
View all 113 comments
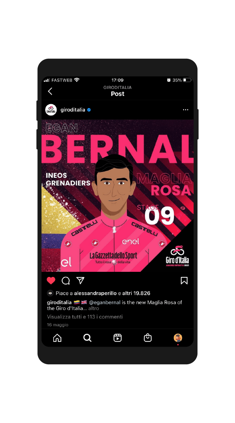(85, 317)
